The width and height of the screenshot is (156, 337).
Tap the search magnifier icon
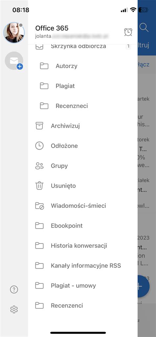144,28
